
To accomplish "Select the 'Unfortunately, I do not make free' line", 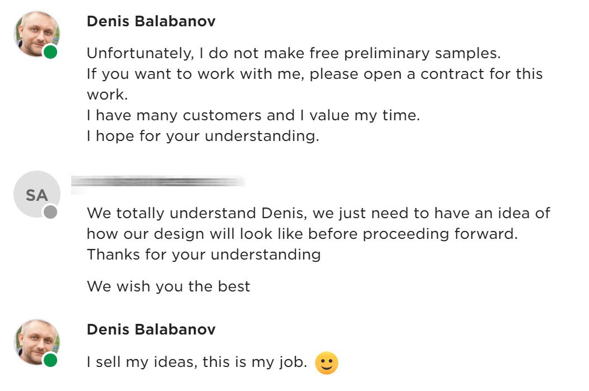I will pyautogui.click(x=294, y=53).
